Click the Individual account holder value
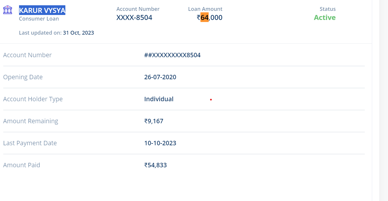Image resolution: width=388 pixels, height=201 pixels. click(x=159, y=99)
